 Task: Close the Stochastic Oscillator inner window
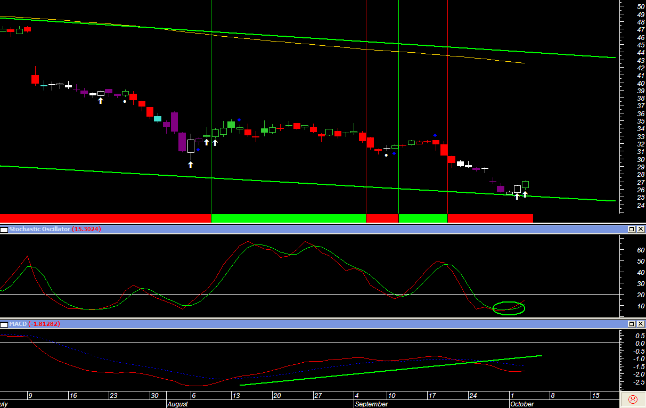coord(641,229)
